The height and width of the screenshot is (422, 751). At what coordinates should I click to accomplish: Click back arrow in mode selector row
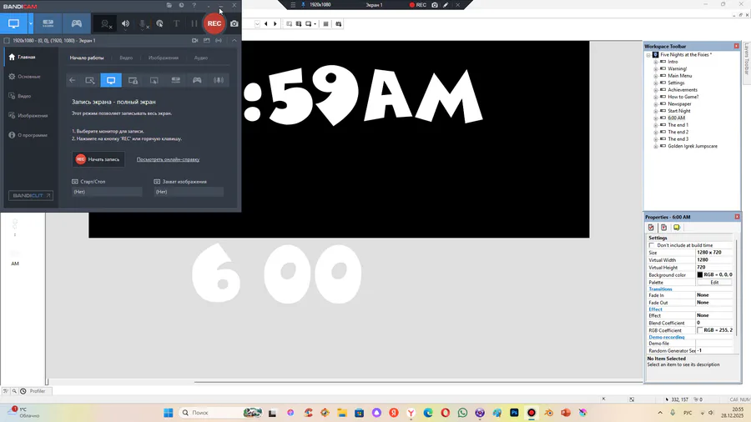click(x=73, y=80)
